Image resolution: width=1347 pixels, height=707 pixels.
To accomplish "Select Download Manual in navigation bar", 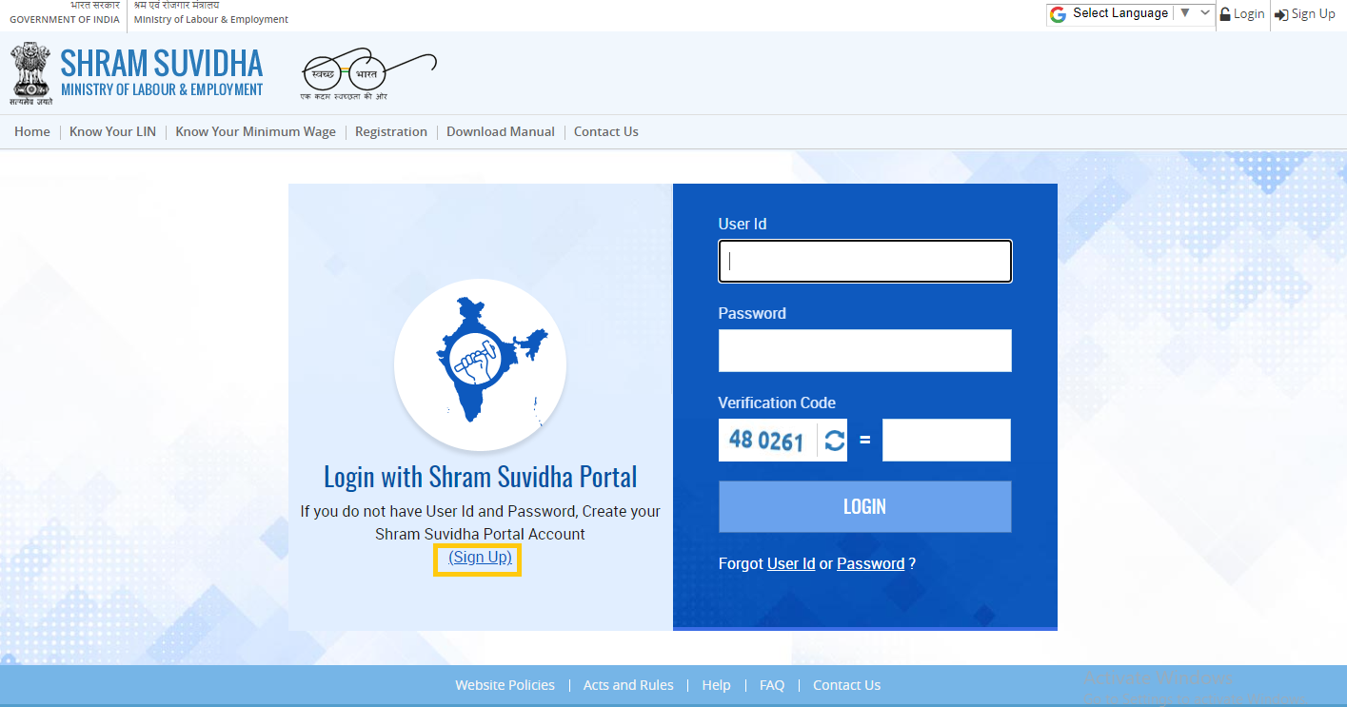I will [x=500, y=132].
